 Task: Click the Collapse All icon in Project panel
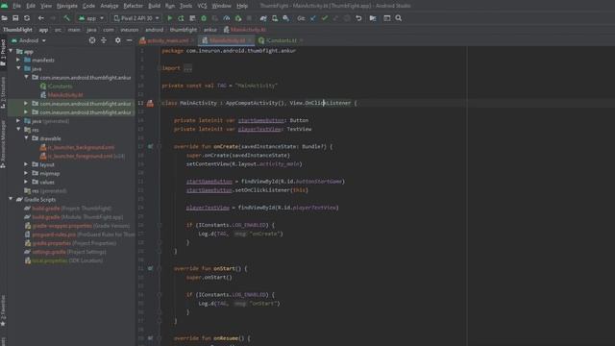pos(104,40)
